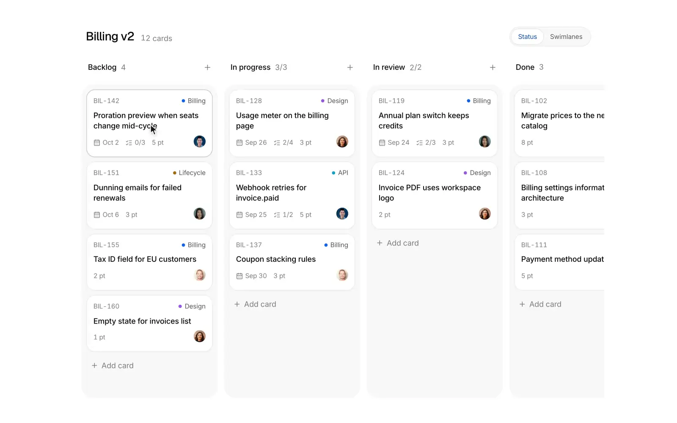Click the BIL-160 card ID
The image size is (677, 423).
[x=106, y=306]
